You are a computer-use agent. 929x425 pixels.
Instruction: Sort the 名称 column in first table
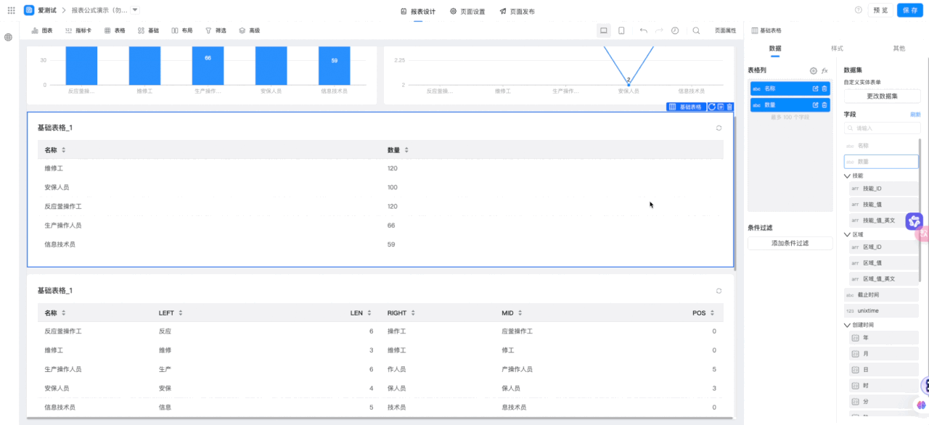[x=63, y=150]
